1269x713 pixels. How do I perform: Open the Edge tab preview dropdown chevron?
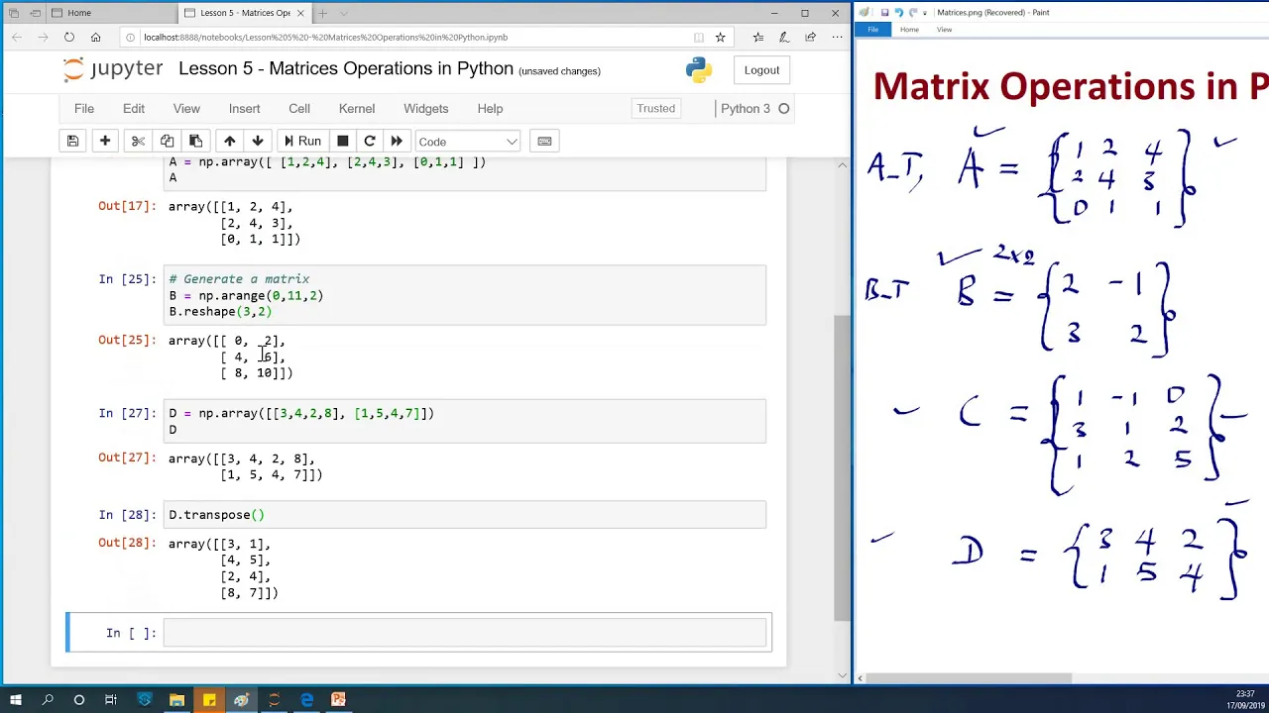[344, 13]
